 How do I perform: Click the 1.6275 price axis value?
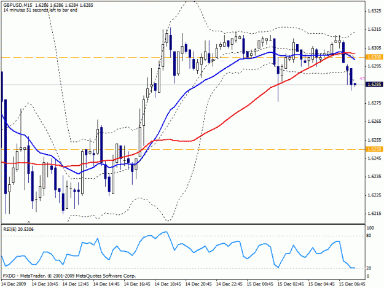click(375, 103)
